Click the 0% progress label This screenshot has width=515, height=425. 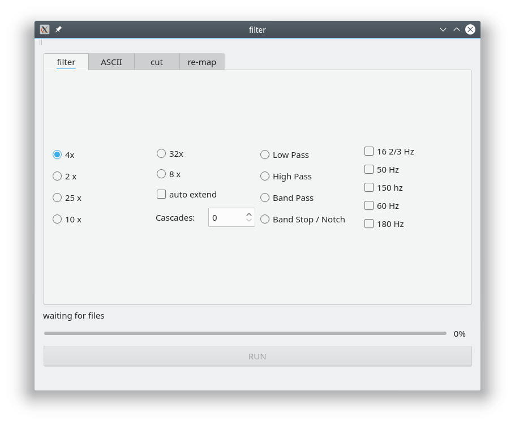(460, 334)
